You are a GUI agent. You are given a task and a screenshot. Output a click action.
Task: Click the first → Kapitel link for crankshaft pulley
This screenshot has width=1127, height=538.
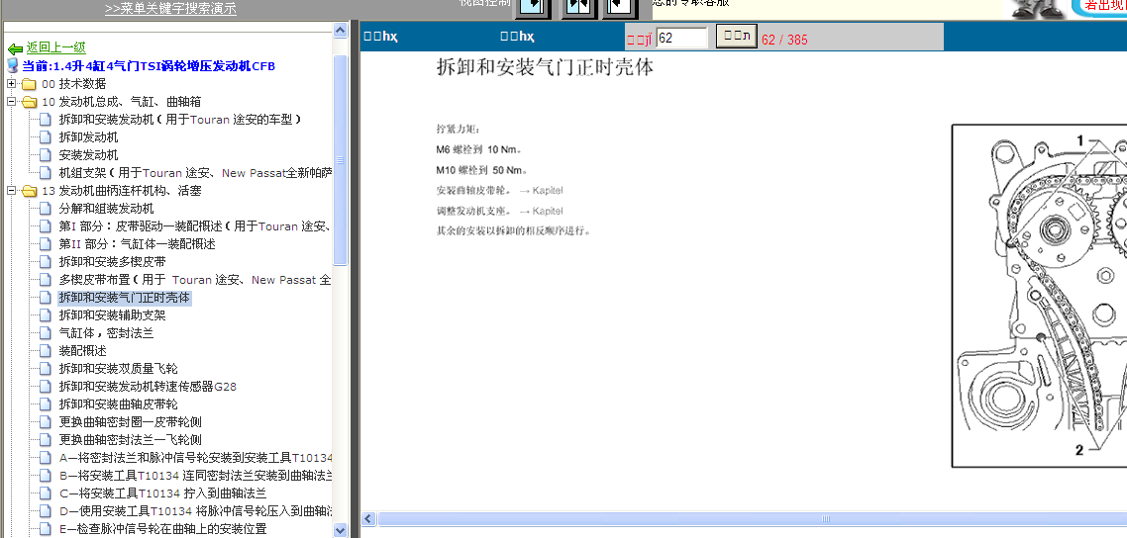(x=542, y=190)
